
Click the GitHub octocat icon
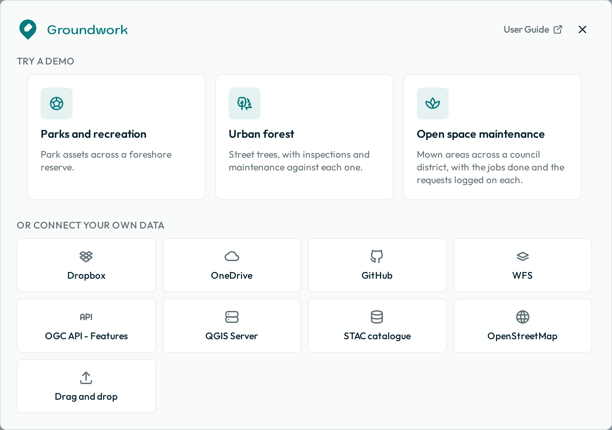pos(377,256)
